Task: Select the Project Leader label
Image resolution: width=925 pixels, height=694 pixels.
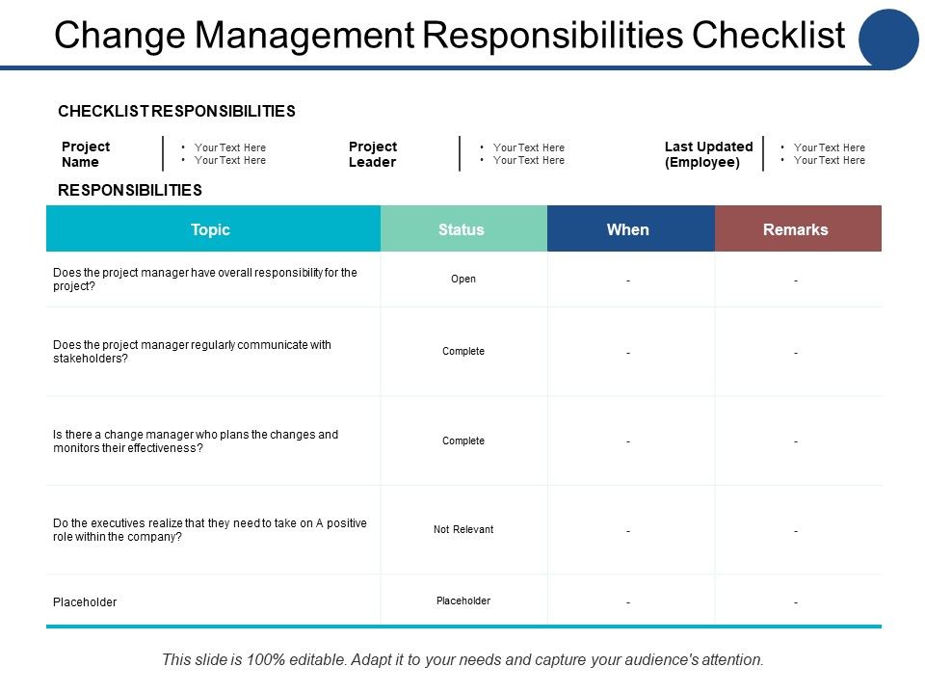Action: pyautogui.click(x=372, y=154)
